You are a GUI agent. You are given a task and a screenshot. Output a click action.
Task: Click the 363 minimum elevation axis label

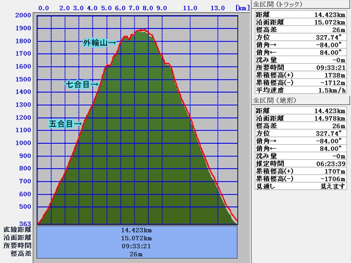(x=25, y=224)
